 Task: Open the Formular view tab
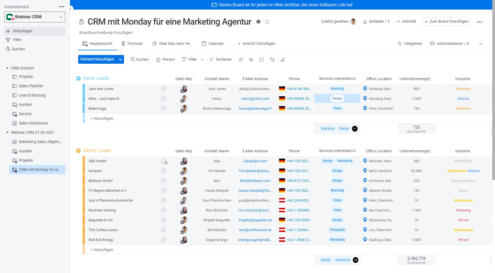[132, 44]
